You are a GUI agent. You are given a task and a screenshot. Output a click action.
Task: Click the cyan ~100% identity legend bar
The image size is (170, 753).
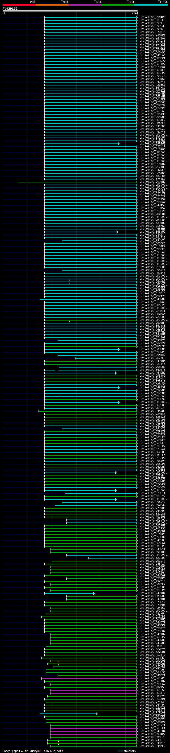(x=151, y=5)
